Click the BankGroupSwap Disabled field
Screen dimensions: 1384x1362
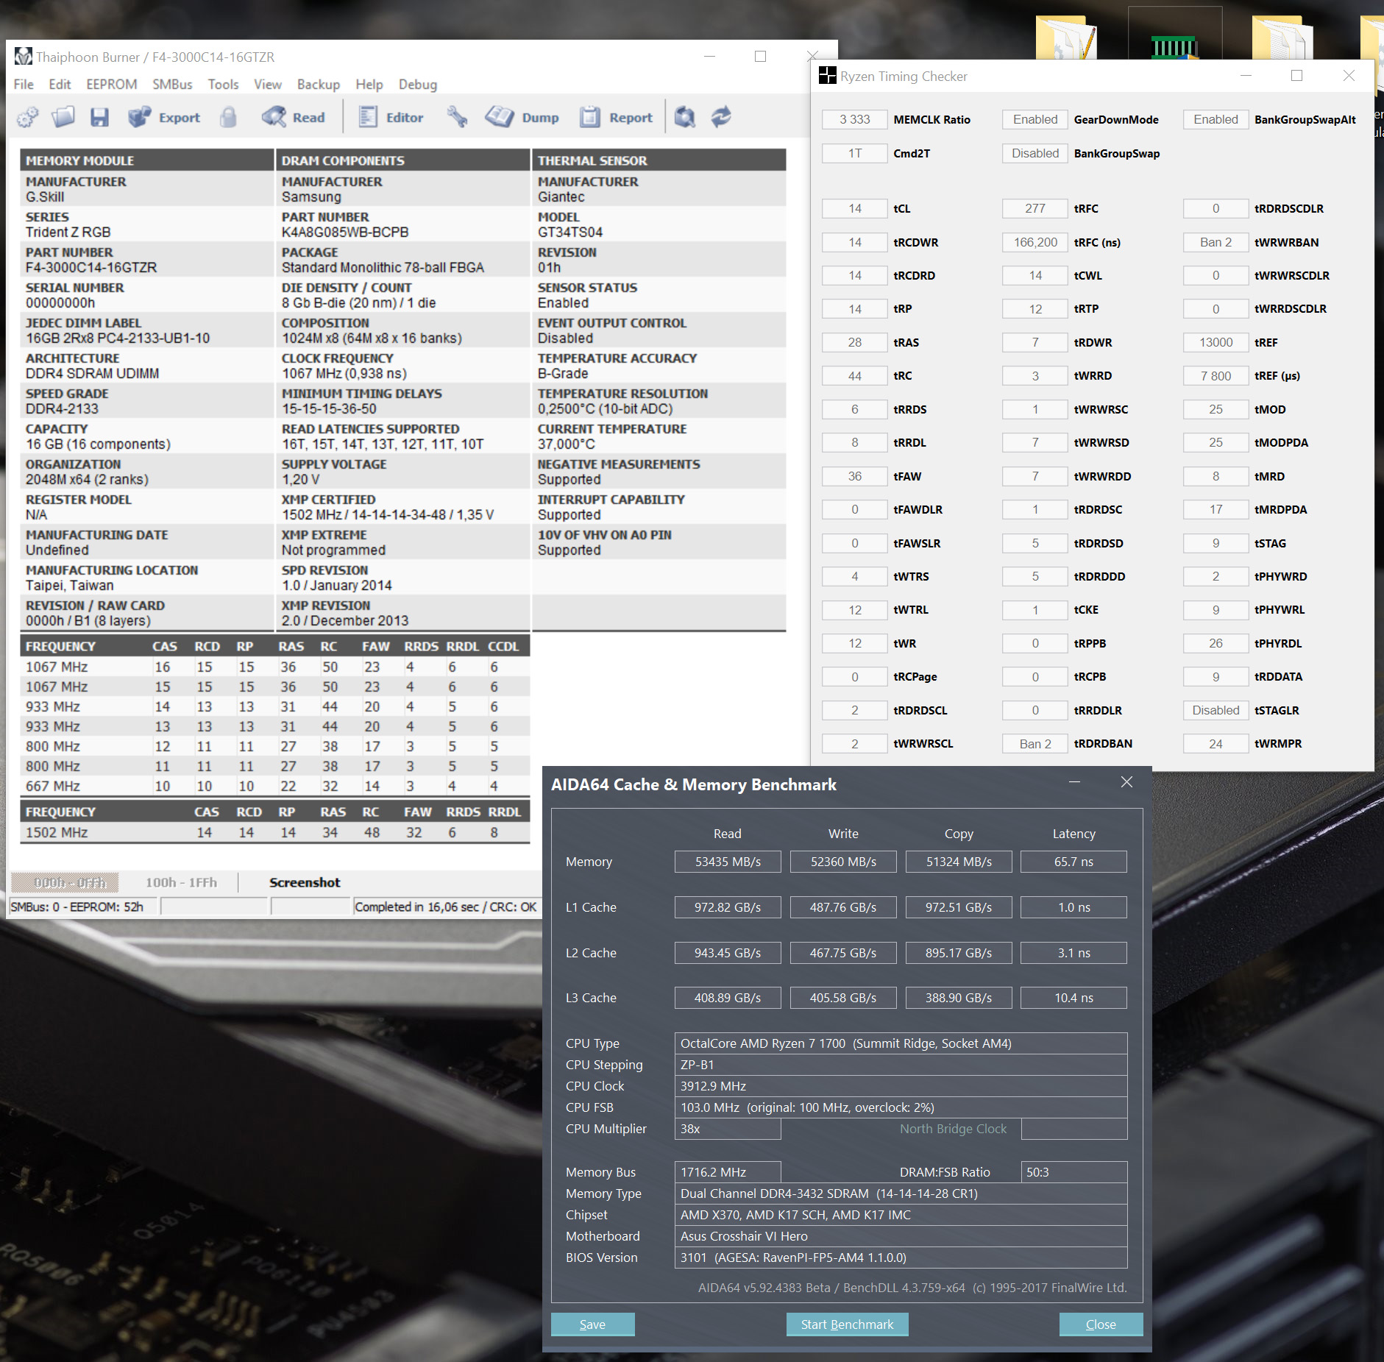1035,153
